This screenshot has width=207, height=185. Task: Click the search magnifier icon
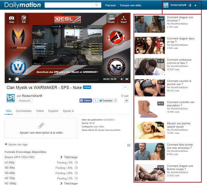click(x=97, y=5)
